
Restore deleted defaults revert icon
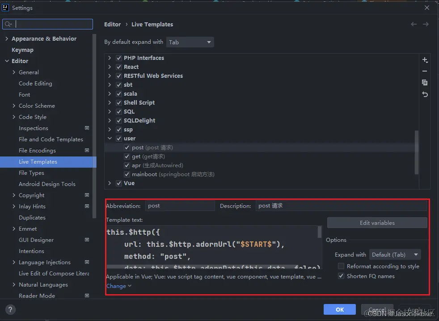pos(425,94)
